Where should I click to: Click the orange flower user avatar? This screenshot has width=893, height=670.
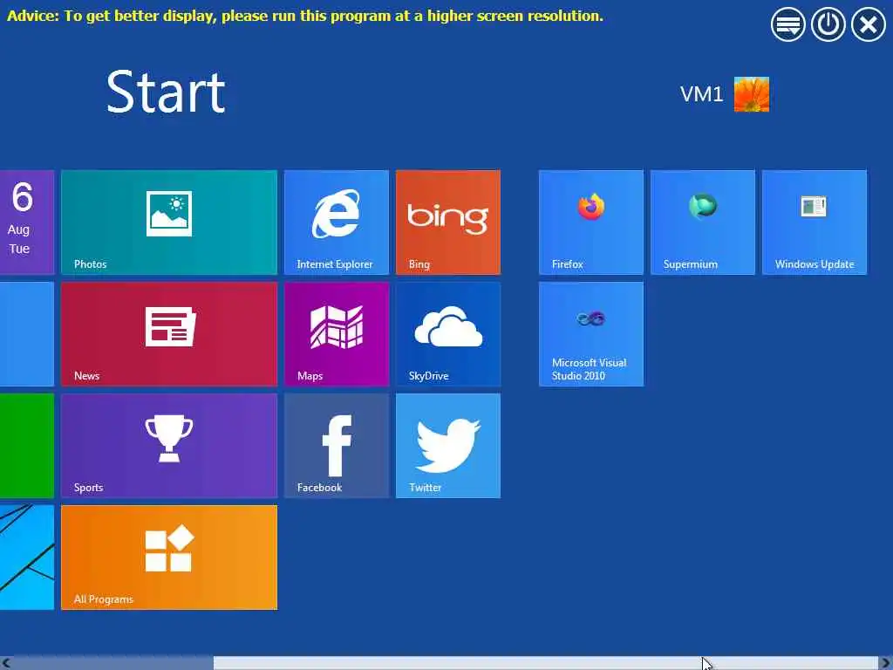[751, 94]
